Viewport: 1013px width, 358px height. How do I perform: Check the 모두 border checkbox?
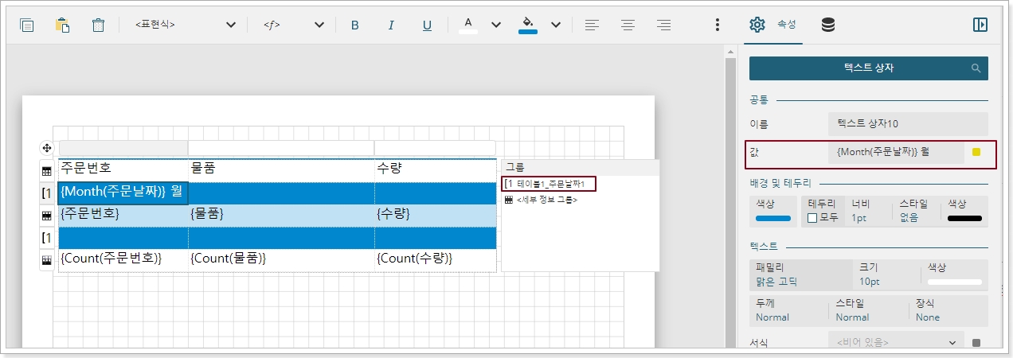pos(812,218)
